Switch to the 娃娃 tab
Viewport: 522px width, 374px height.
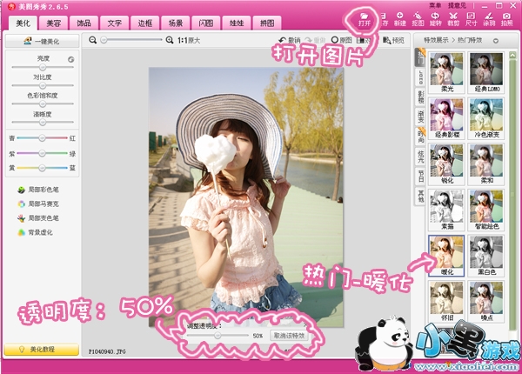[237, 23]
